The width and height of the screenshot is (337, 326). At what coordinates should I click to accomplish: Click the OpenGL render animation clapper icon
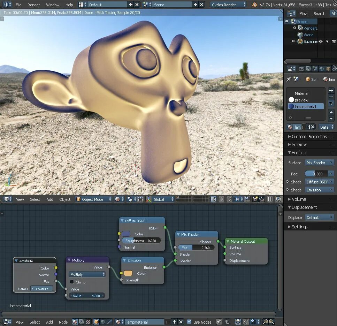point(262,199)
